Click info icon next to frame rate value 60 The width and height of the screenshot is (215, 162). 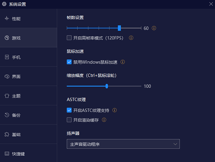154,28
